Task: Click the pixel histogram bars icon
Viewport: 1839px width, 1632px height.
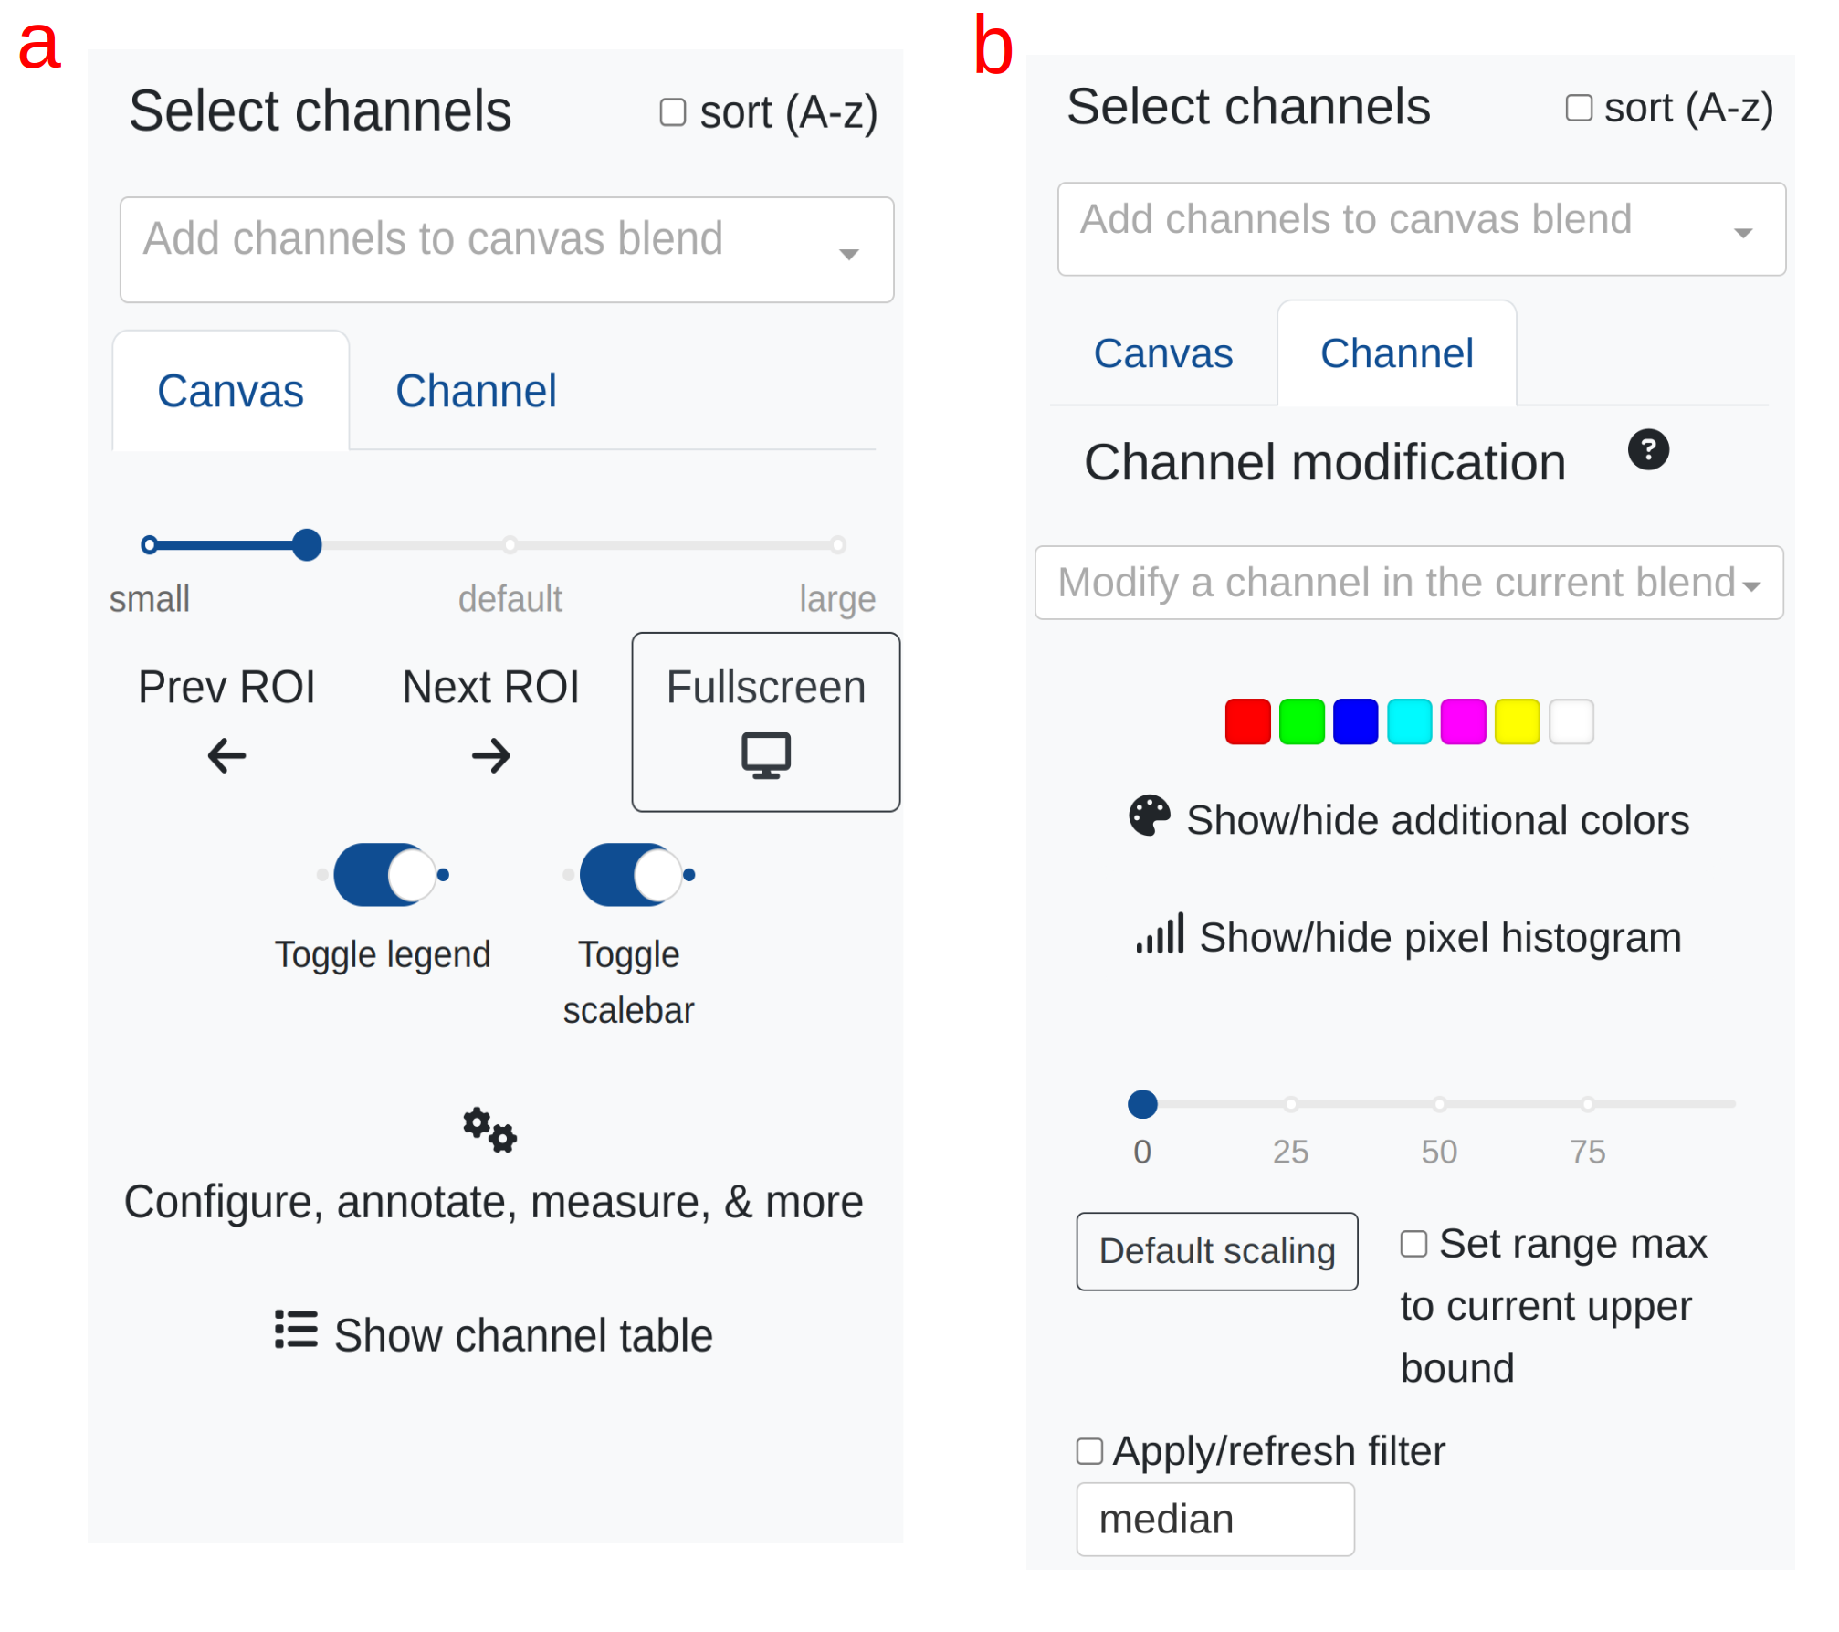Action: click(1160, 933)
